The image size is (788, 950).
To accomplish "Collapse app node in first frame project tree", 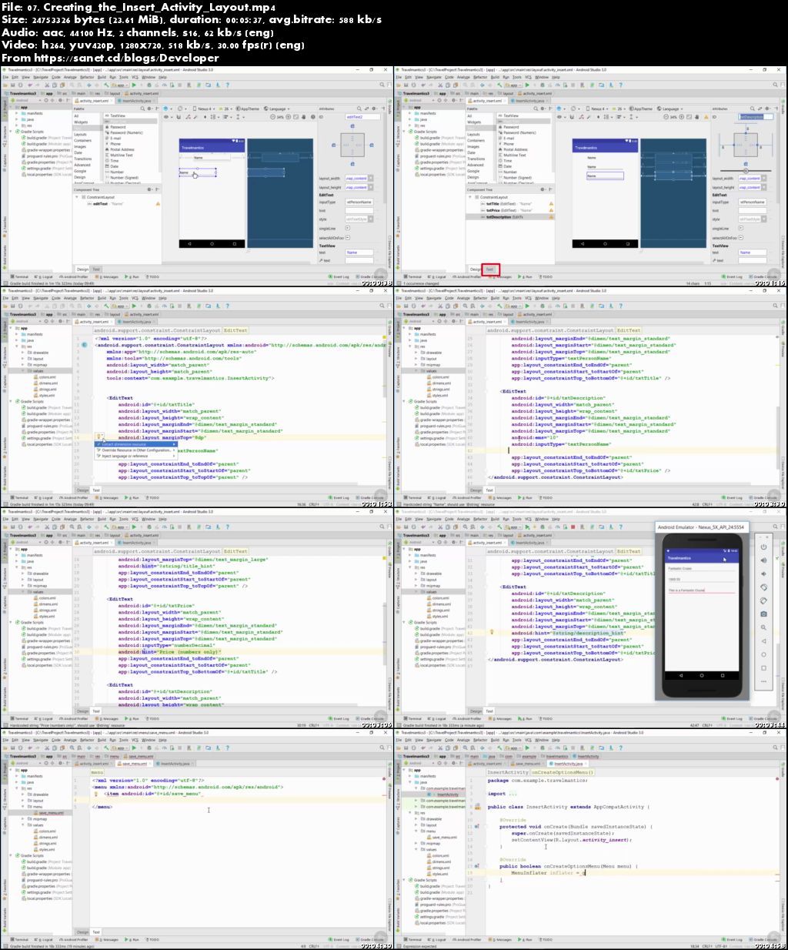I will pyautogui.click(x=12, y=107).
